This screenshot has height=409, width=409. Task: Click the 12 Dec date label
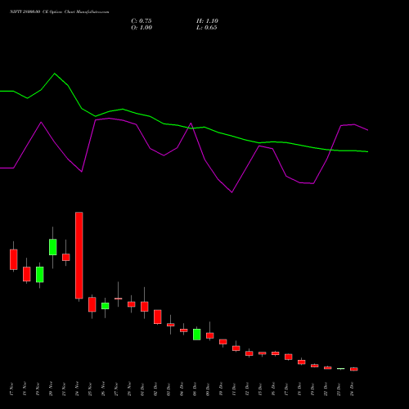(247, 389)
